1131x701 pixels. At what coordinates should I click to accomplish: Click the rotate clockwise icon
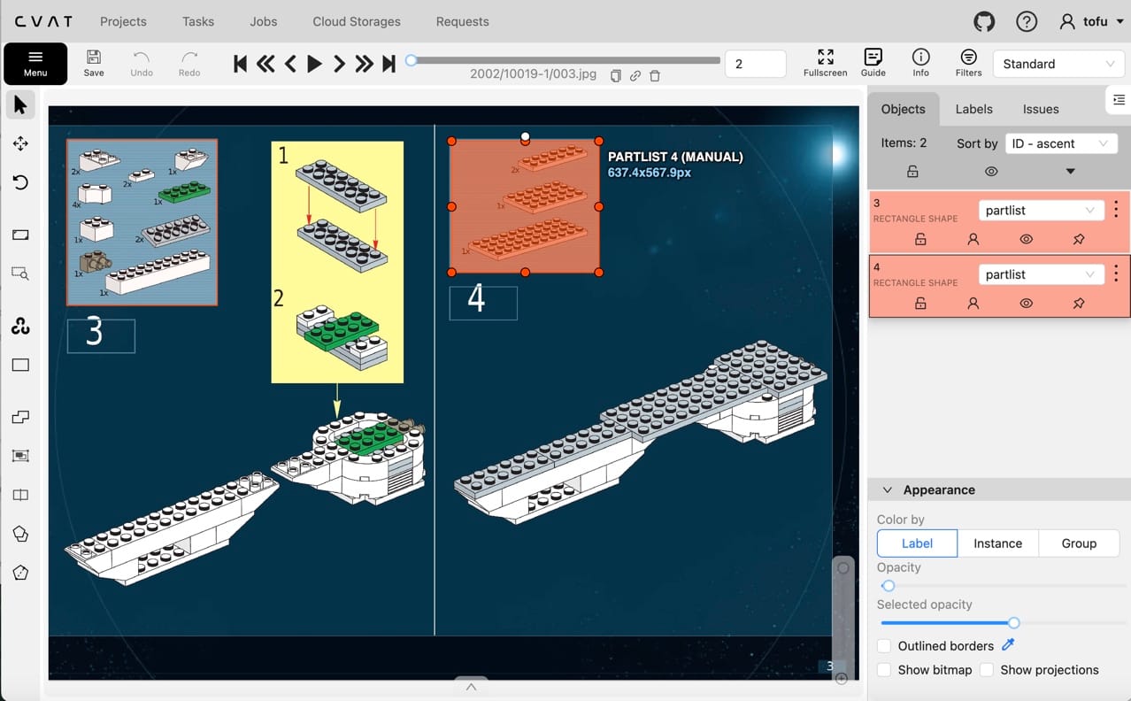click(x=20, y=182)
